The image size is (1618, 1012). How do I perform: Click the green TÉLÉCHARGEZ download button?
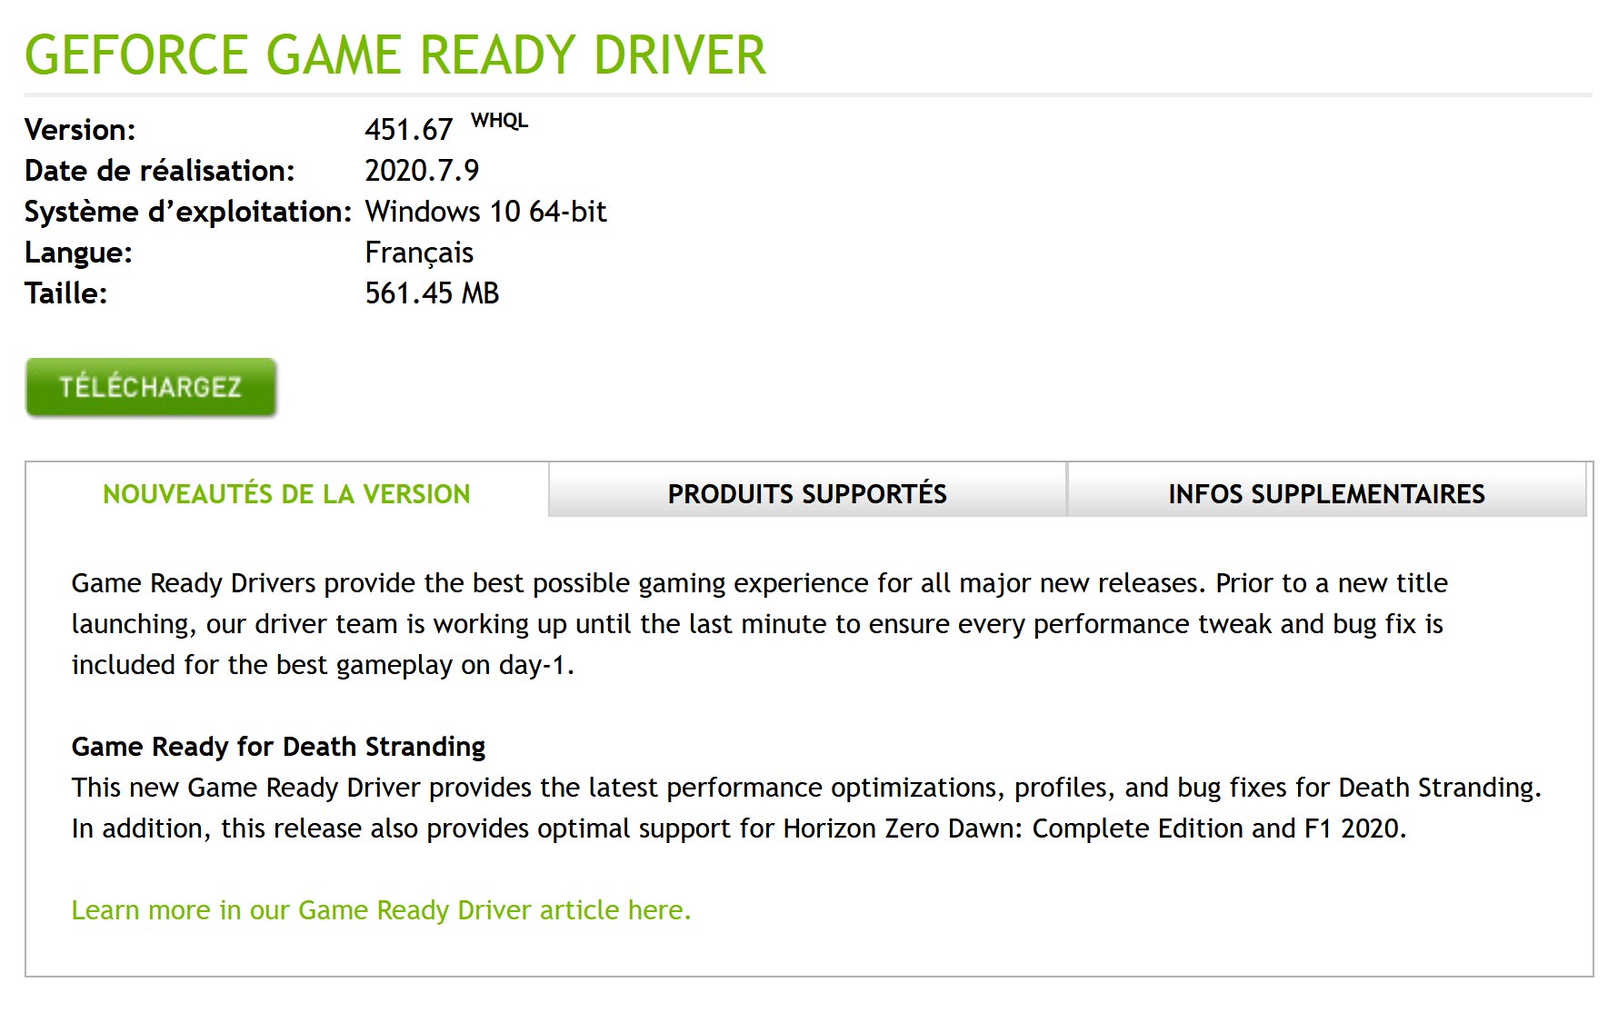tap(151, 388)
